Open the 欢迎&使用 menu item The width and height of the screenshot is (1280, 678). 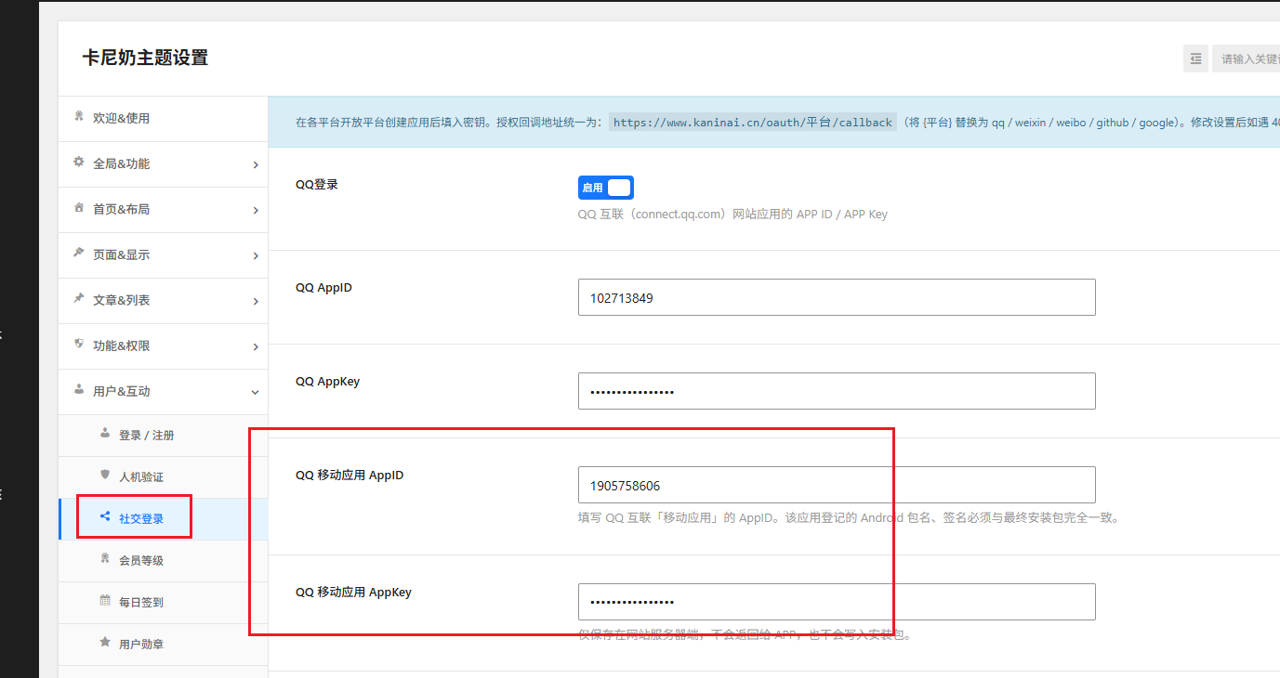[163, 119]
